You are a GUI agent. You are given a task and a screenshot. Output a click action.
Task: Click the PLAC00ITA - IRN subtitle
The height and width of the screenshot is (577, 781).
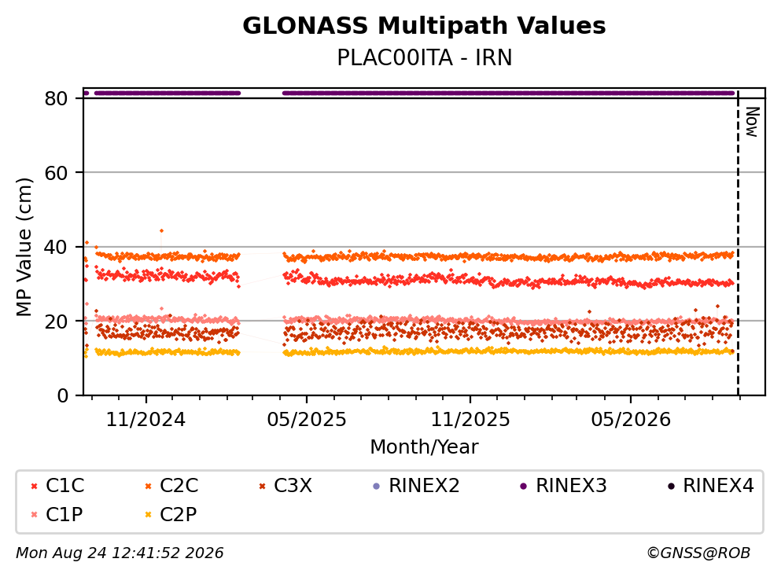(x=425, y=57)
